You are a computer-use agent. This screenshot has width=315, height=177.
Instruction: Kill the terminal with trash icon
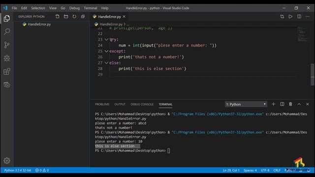click(290, 104)
